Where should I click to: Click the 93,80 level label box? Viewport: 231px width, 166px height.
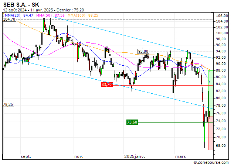click(143, 51)
